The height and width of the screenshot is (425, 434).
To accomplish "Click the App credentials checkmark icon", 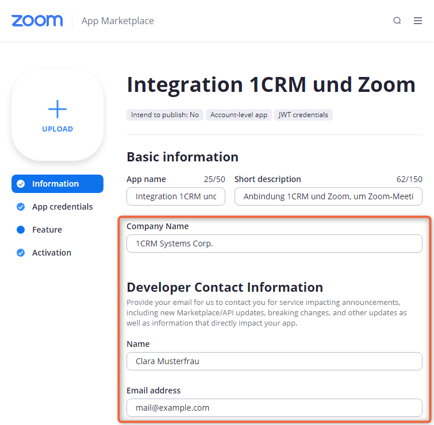I will [21, 207].
